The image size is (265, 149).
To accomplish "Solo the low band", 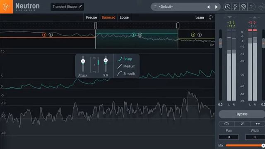I will tap(51, 35).
